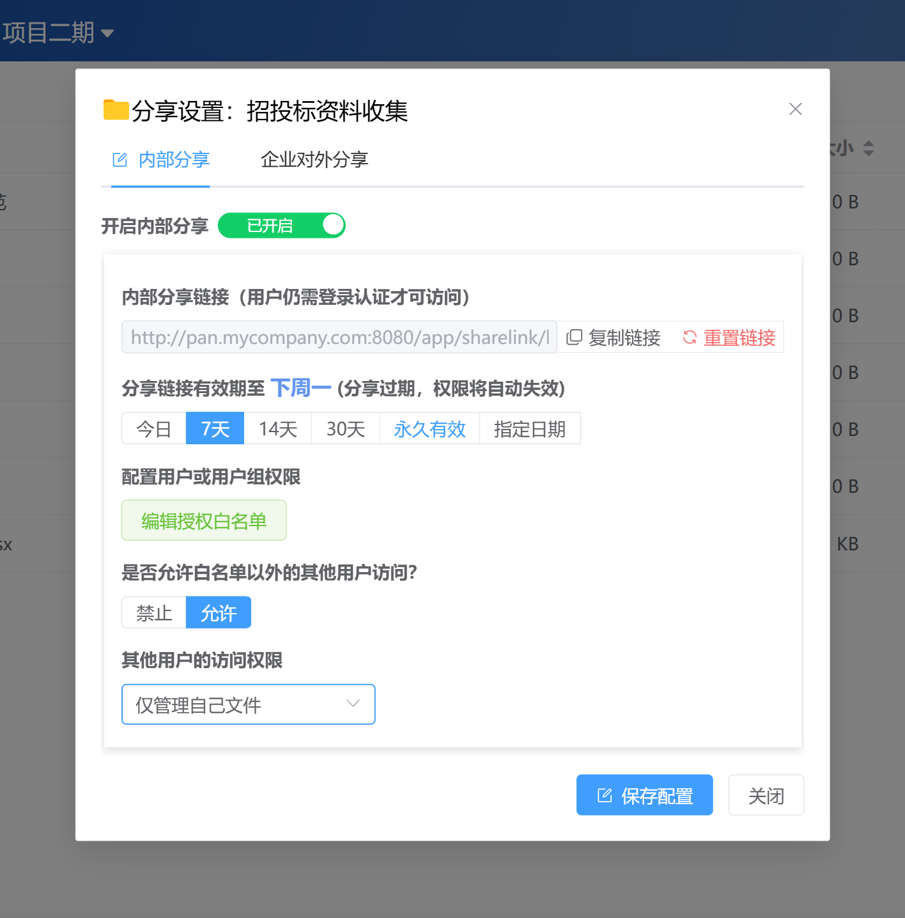
Task: Dismiss dialog using 关闭 button
Action: pyautogui.click(x=766, y=795)
